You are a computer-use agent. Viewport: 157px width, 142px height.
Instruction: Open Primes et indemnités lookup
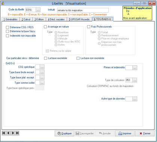click(135, 68)
